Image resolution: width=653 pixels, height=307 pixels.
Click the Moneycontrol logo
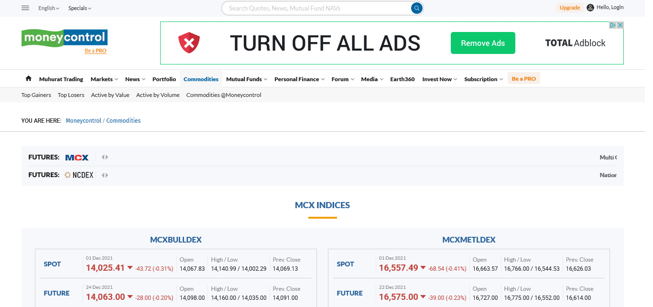(x=65, y=38)
